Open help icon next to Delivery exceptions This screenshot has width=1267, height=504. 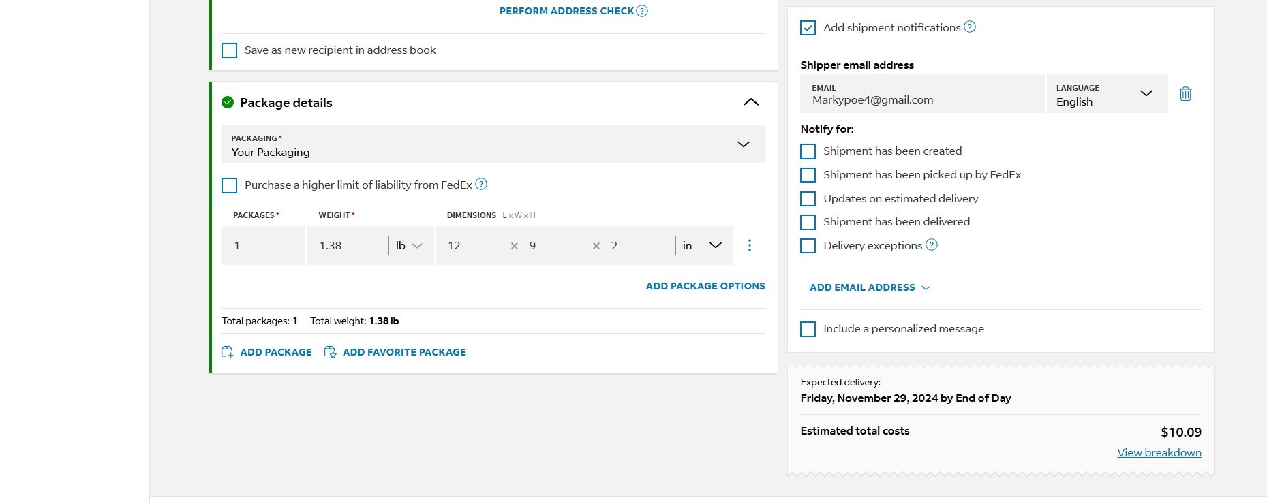click(x=932, y=245)
